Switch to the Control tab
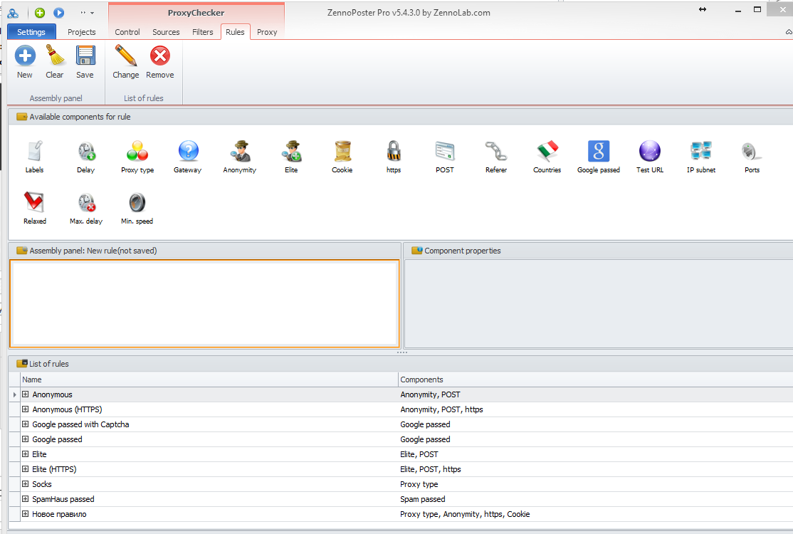Screen dimensions: 793x534 [x=127, y=32]
